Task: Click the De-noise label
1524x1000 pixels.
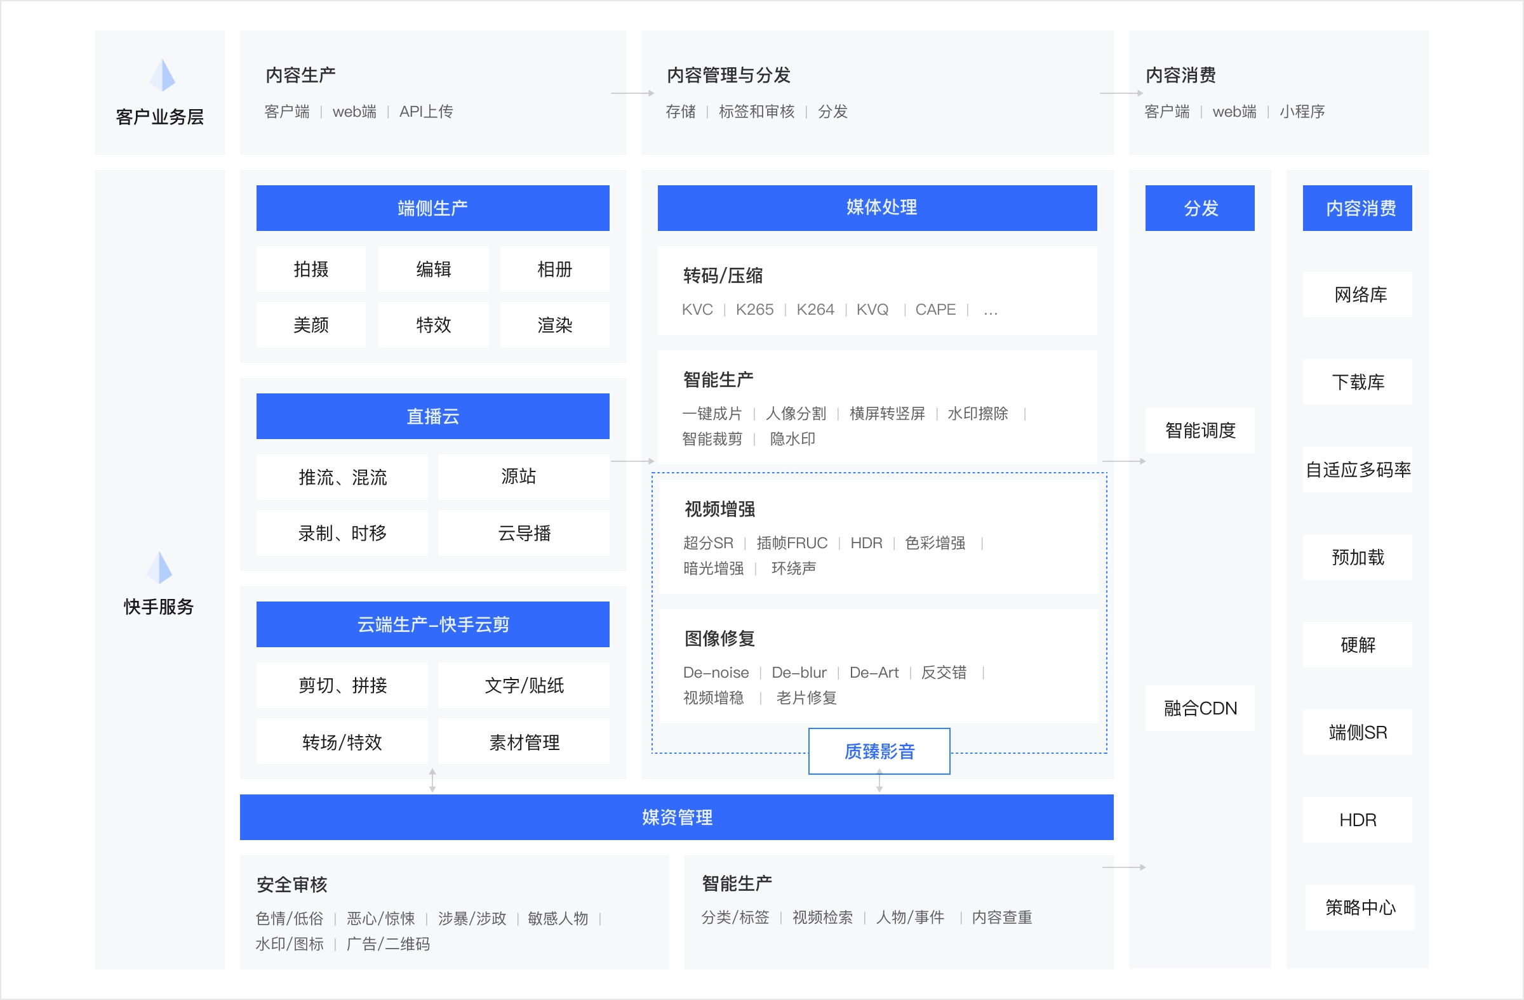Action: [716, 673]
